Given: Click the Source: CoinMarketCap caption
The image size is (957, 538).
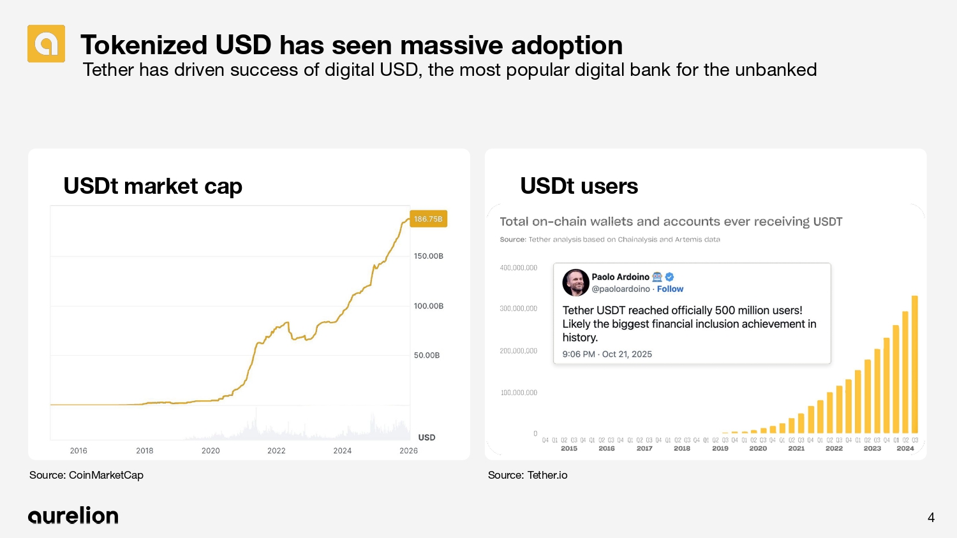Looking at the screenshot, I should tap(86, 475).
